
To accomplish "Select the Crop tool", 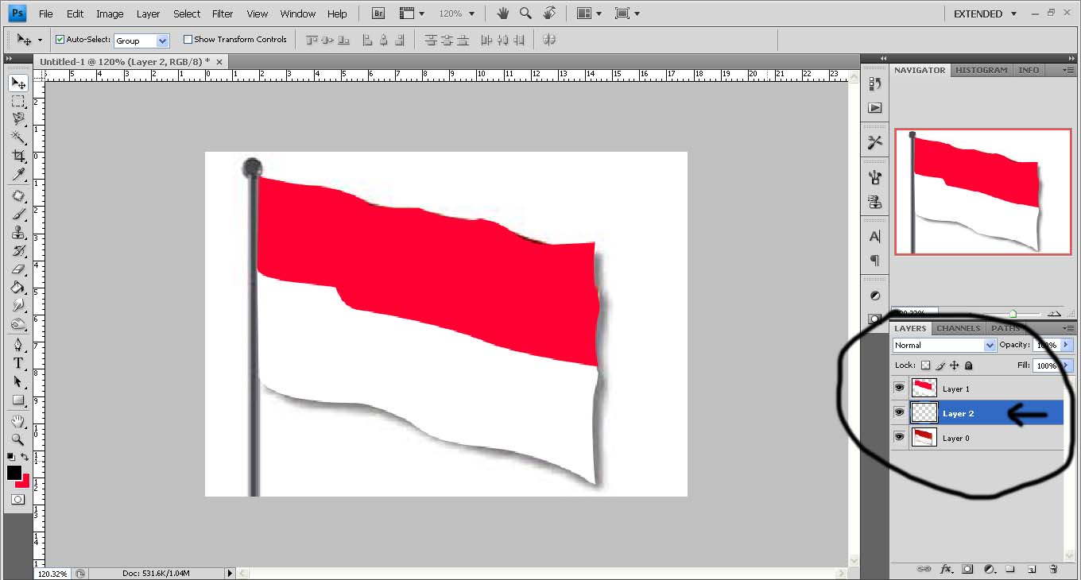I will click(x=17, y=156).
